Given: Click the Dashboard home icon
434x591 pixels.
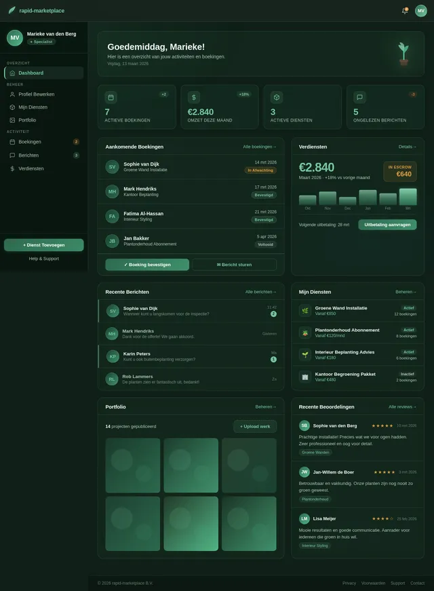Looking at the screenshot, I should pyautogui.click(x=12, y=73).
